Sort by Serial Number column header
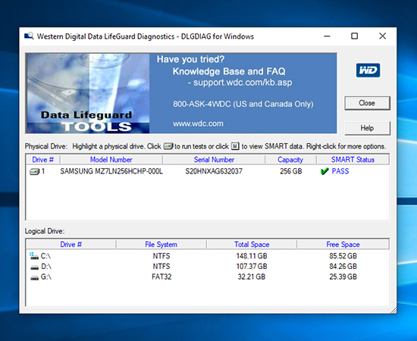417x341 pixels. click(x=214, y=159)
